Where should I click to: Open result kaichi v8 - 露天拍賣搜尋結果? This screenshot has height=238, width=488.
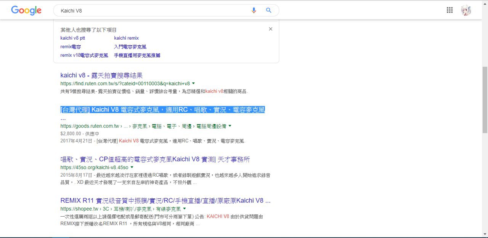101,75
